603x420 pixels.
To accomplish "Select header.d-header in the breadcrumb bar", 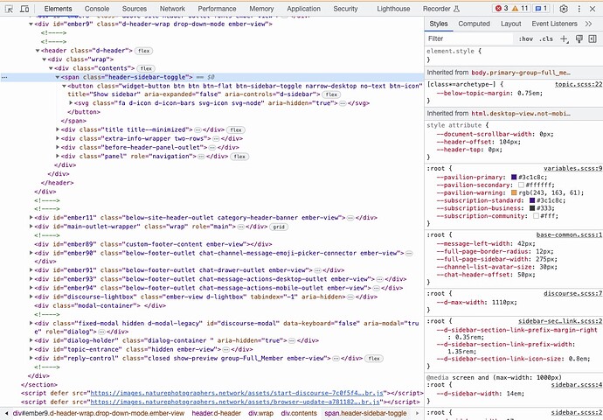I will tap(216, 414).
